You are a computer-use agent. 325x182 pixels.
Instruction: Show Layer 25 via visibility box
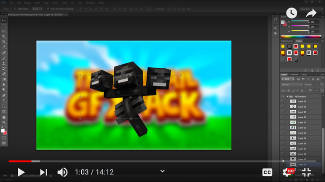(282, 107)
